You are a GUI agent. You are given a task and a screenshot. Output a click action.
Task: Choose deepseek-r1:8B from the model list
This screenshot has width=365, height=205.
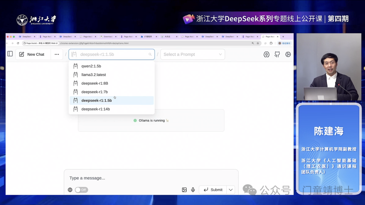pos(112,83)
